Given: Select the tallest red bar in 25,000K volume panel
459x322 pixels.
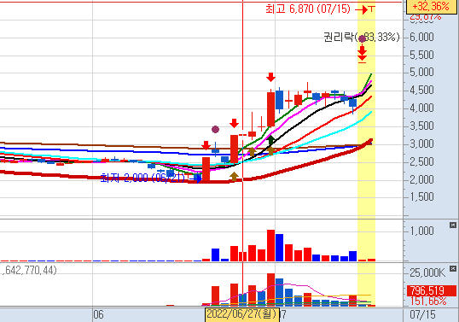Looking at the screenshot, I should pyautogui.click(x=270, y=290).
